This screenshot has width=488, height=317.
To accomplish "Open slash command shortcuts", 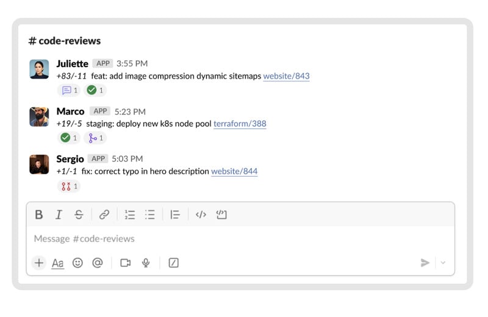I will (173, 263).
